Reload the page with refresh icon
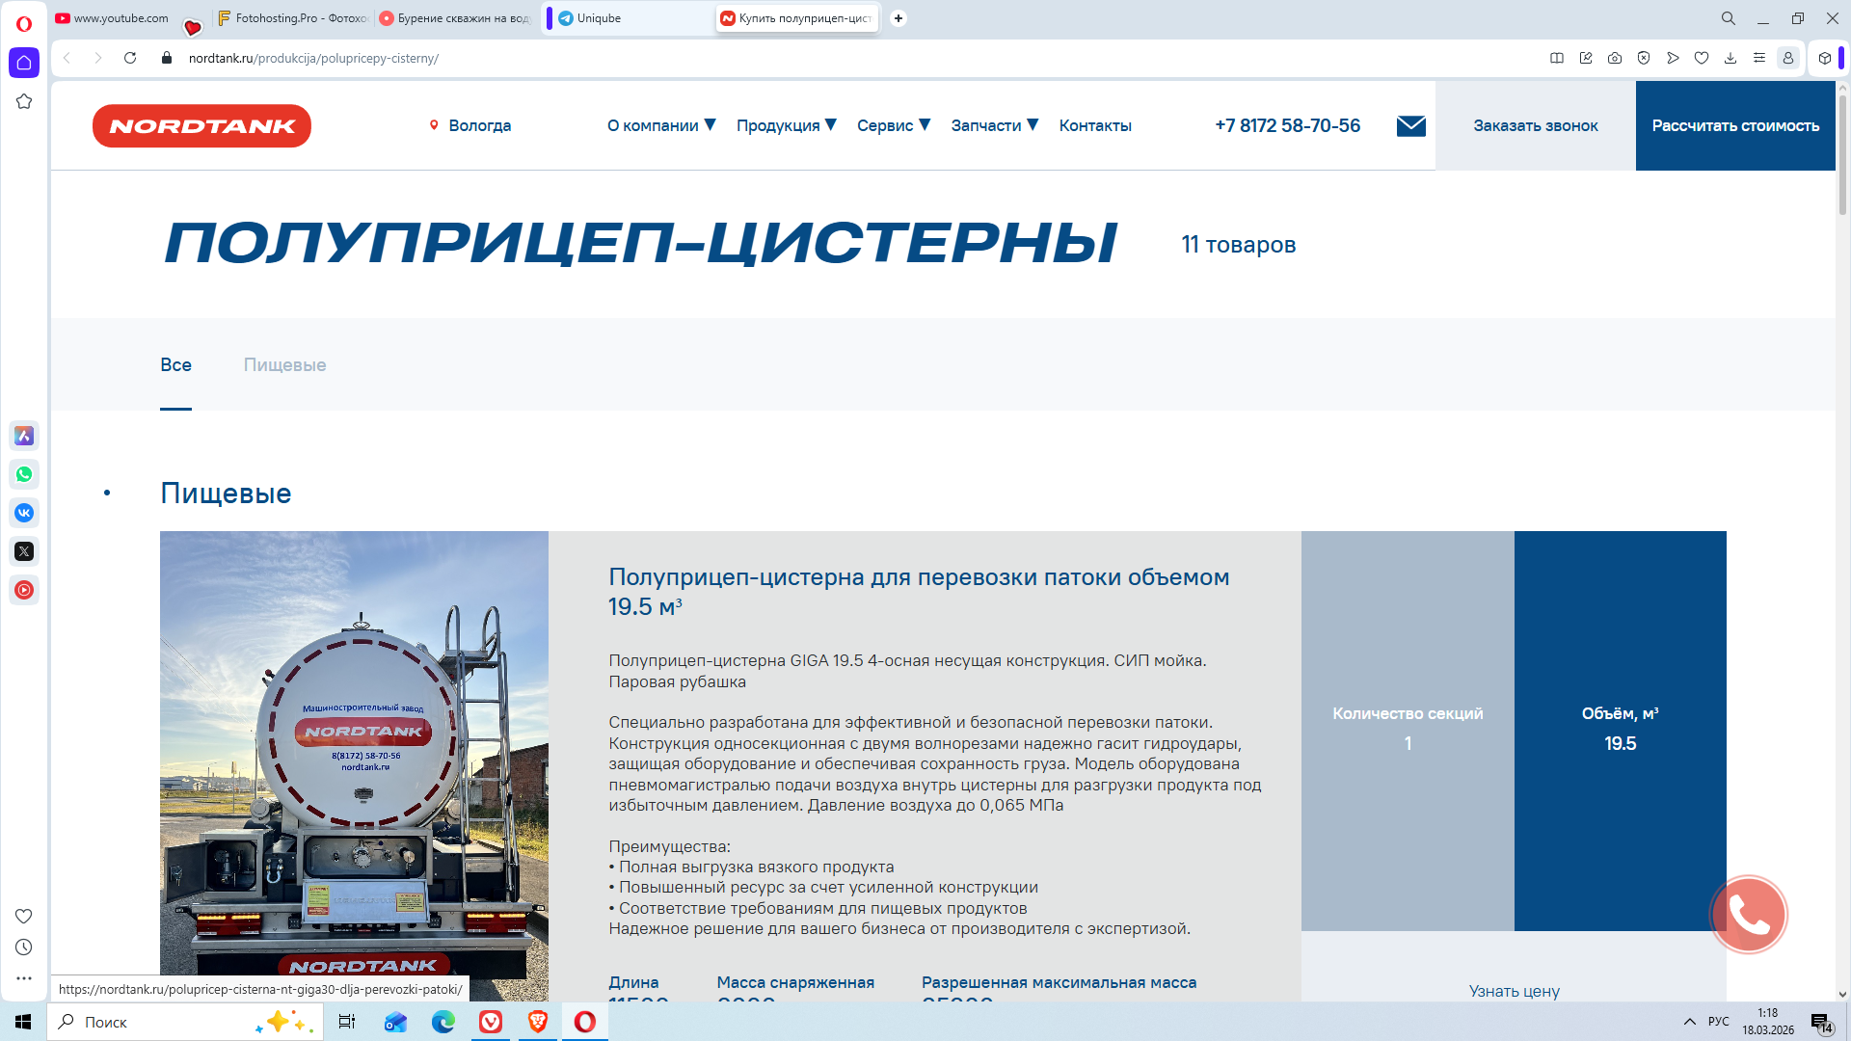The width and height of the screenshot is (1851, 1041). [x=130, y=58]
